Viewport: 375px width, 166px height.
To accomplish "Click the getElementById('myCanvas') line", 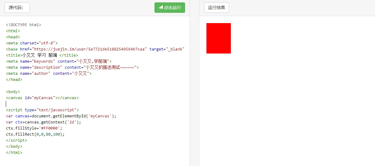I will point(61,116).
